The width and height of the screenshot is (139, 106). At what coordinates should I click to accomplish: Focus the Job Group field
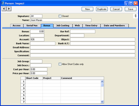tap(36, 61)
